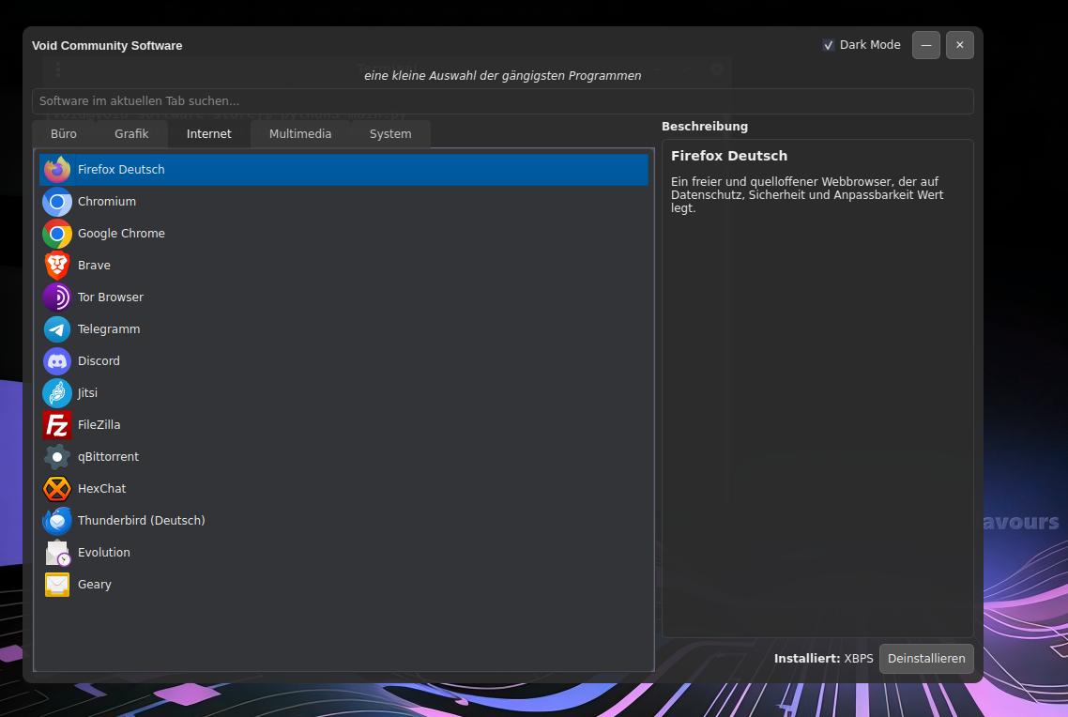Select the Geary list entry
Screen dimensions: 1068x717
[x=95, y=585]
